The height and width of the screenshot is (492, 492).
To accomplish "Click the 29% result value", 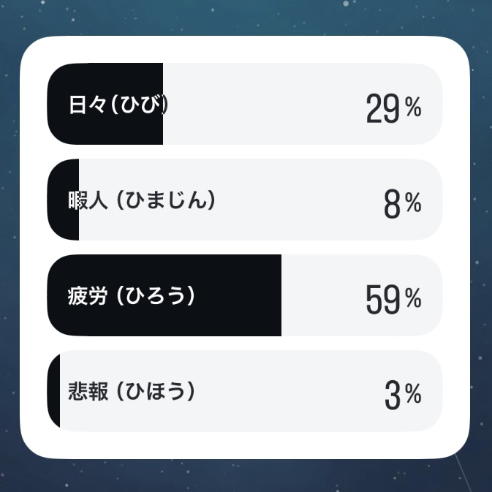I will point(393,108).
